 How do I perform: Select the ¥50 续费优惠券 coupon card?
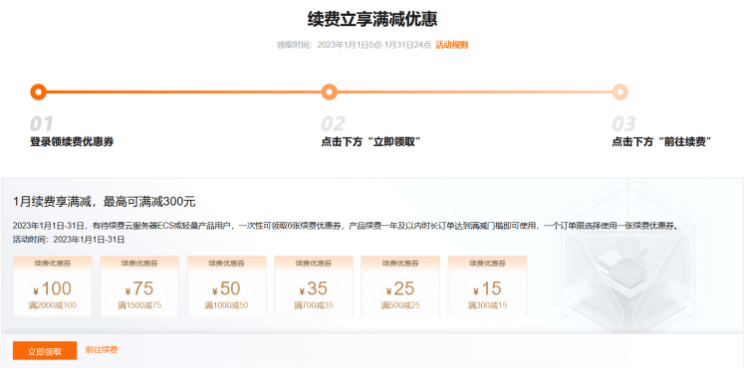(x=227, y=285)
